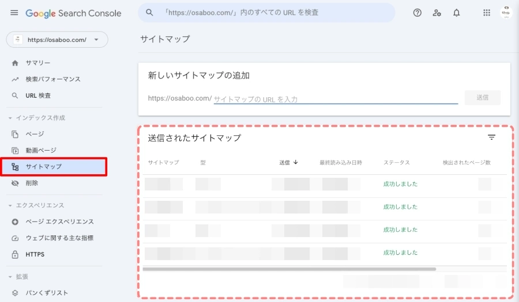Image resolution: width=519 pixels, height=302 pixels.
Task: Click the second row's 成功しました status
Action: point(400,207)
